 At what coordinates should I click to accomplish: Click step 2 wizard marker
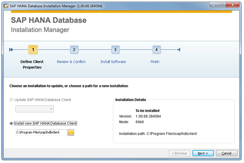[x=74, y=50]
